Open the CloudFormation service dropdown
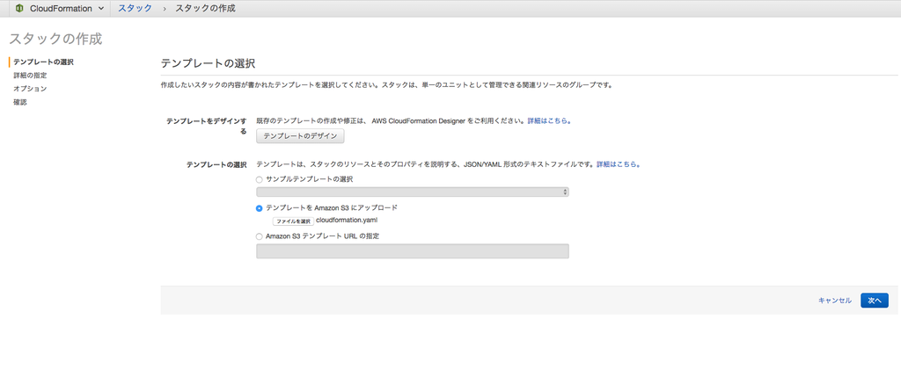Screen dimensions: 901x370 (67, 9)
